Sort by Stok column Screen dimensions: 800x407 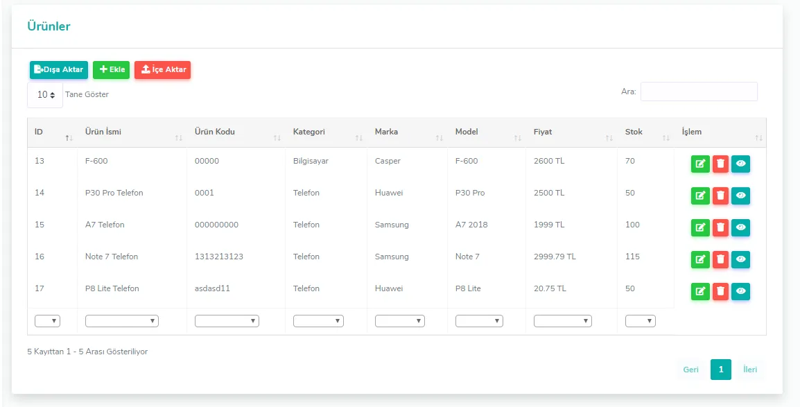tap(646, 132)
